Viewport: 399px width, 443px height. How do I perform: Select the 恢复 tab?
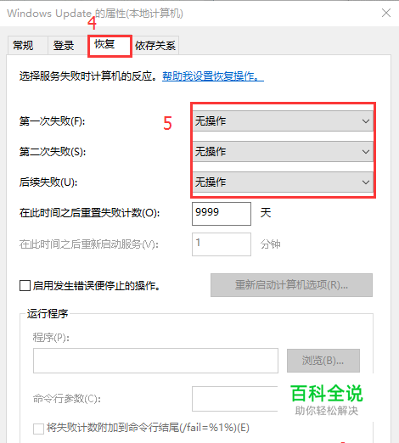pyautogui.click(x=110, y=45)
